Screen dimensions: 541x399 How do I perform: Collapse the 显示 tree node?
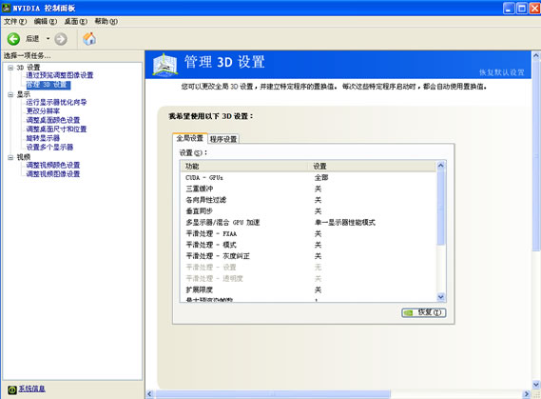10,94
